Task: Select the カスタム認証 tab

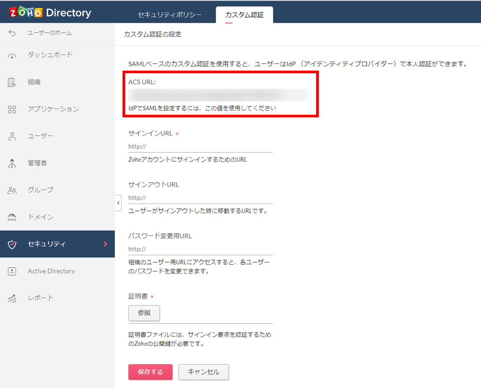Action: [244, 15]
